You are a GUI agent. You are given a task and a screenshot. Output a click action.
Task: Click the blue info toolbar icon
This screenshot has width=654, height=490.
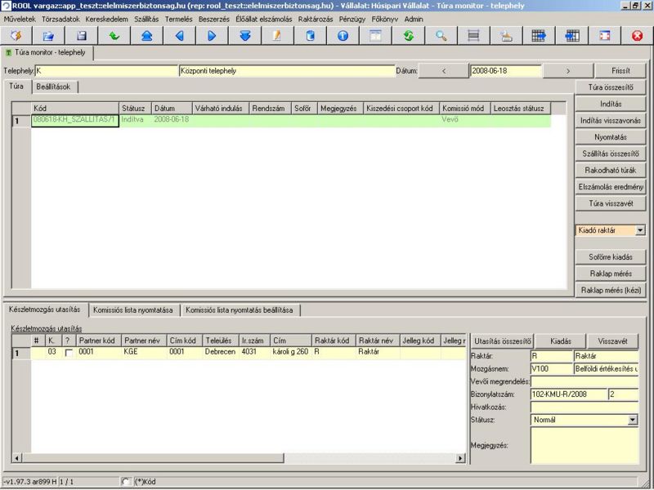(x=343, y=36)
